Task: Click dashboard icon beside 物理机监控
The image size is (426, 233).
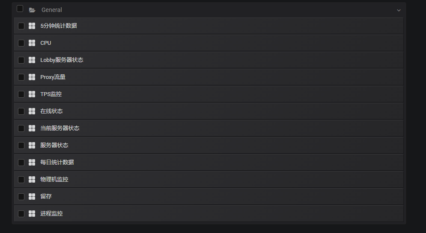Action: pyautogui.click(x=32, y=179)
